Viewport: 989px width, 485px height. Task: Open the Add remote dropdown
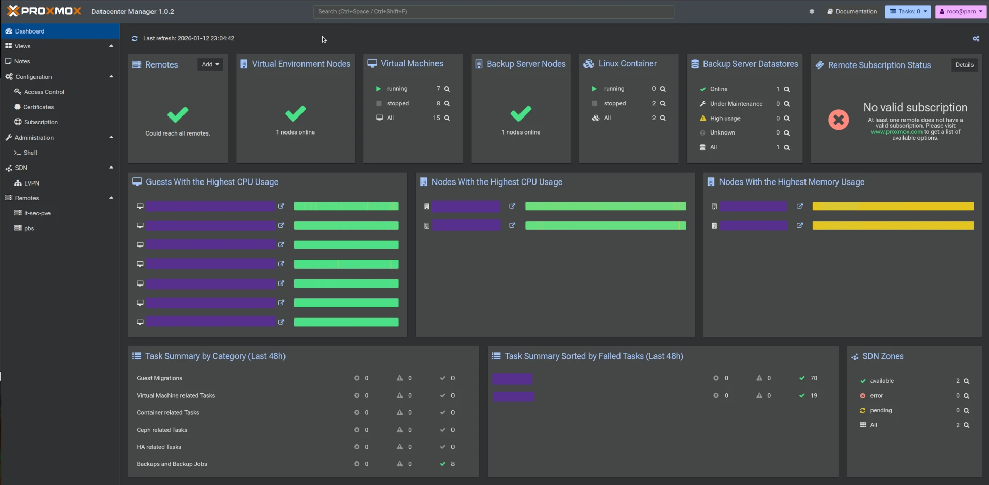pyautogui.click(x=210, y=64)
